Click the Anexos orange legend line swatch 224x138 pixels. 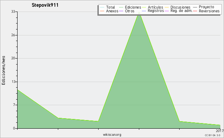[102, 11]
